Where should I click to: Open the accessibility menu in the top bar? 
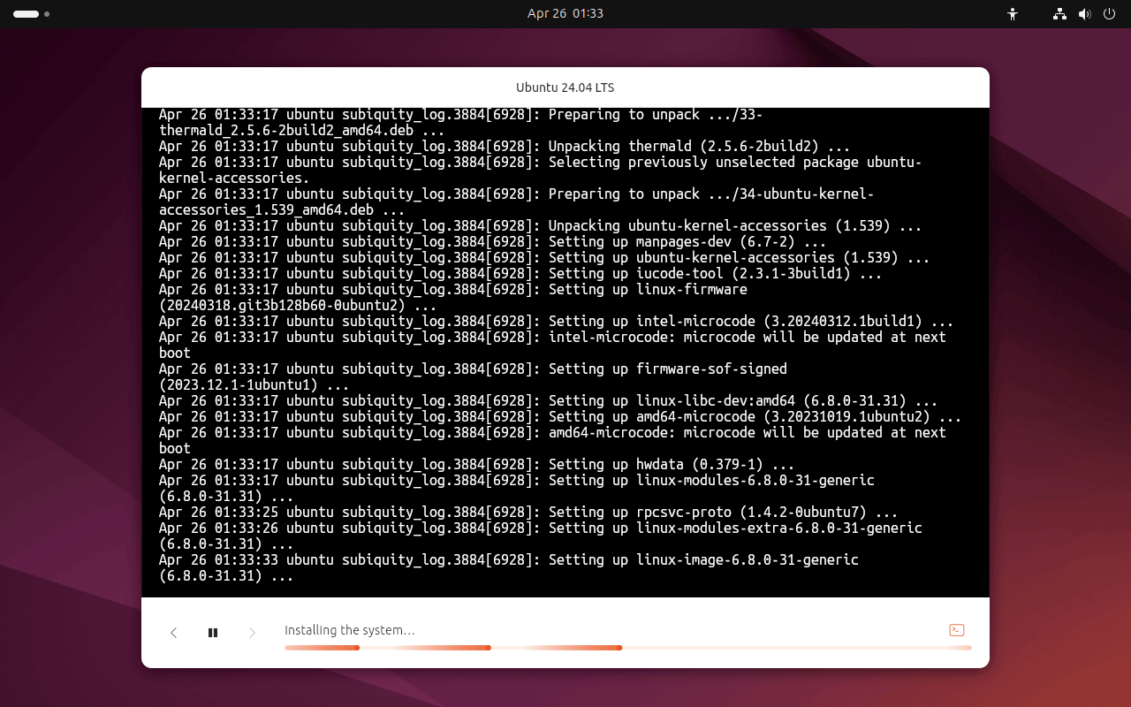1013,14
